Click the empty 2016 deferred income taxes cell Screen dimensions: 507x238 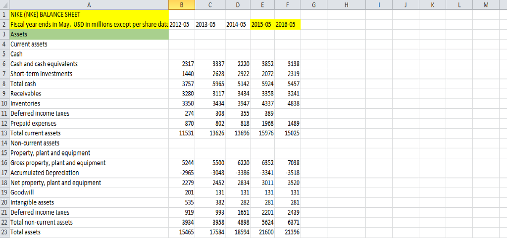pyautogui.click(x=288, y=114)
